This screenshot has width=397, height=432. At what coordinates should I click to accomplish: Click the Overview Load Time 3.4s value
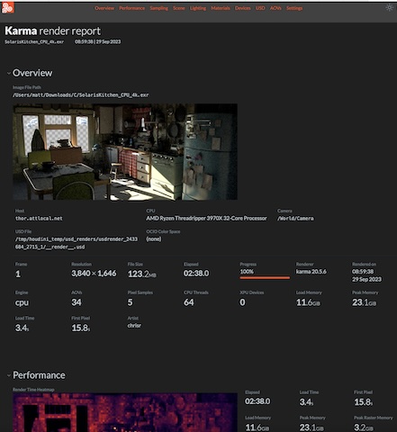click(22, 328)
